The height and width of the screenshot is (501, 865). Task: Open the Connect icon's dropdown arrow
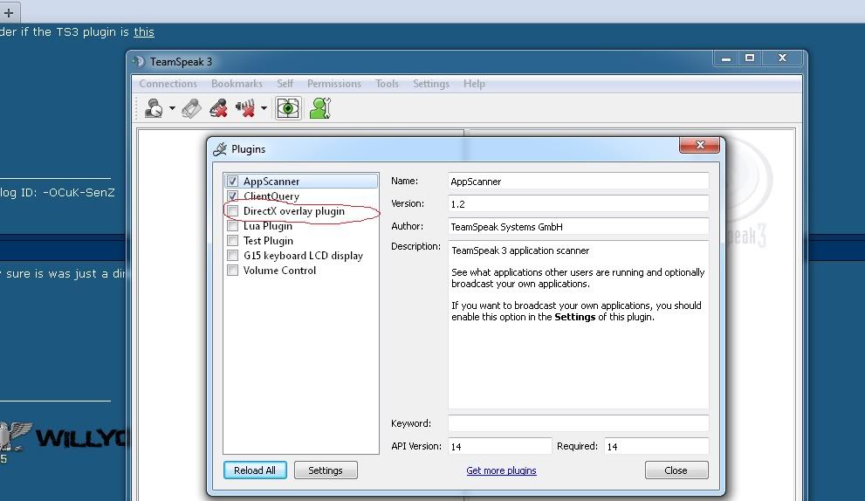(172, 108)
